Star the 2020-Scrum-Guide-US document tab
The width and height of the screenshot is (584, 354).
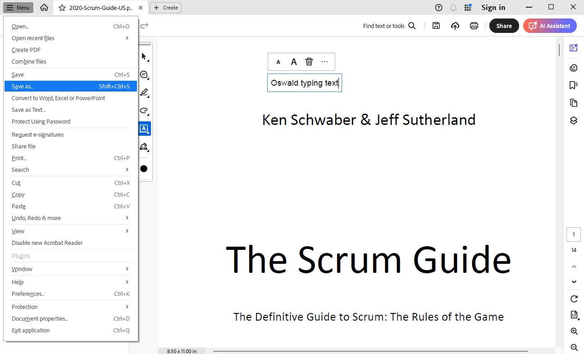[x=62, y=8]
